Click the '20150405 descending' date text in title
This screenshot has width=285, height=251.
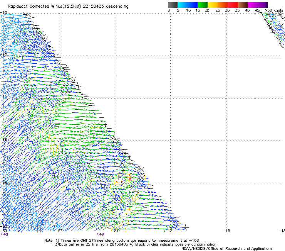106,7
